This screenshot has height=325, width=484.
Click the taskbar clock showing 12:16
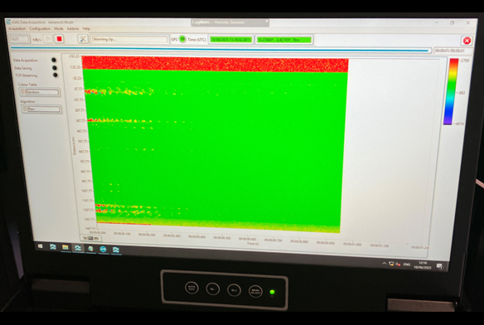(x=423, y=265)
